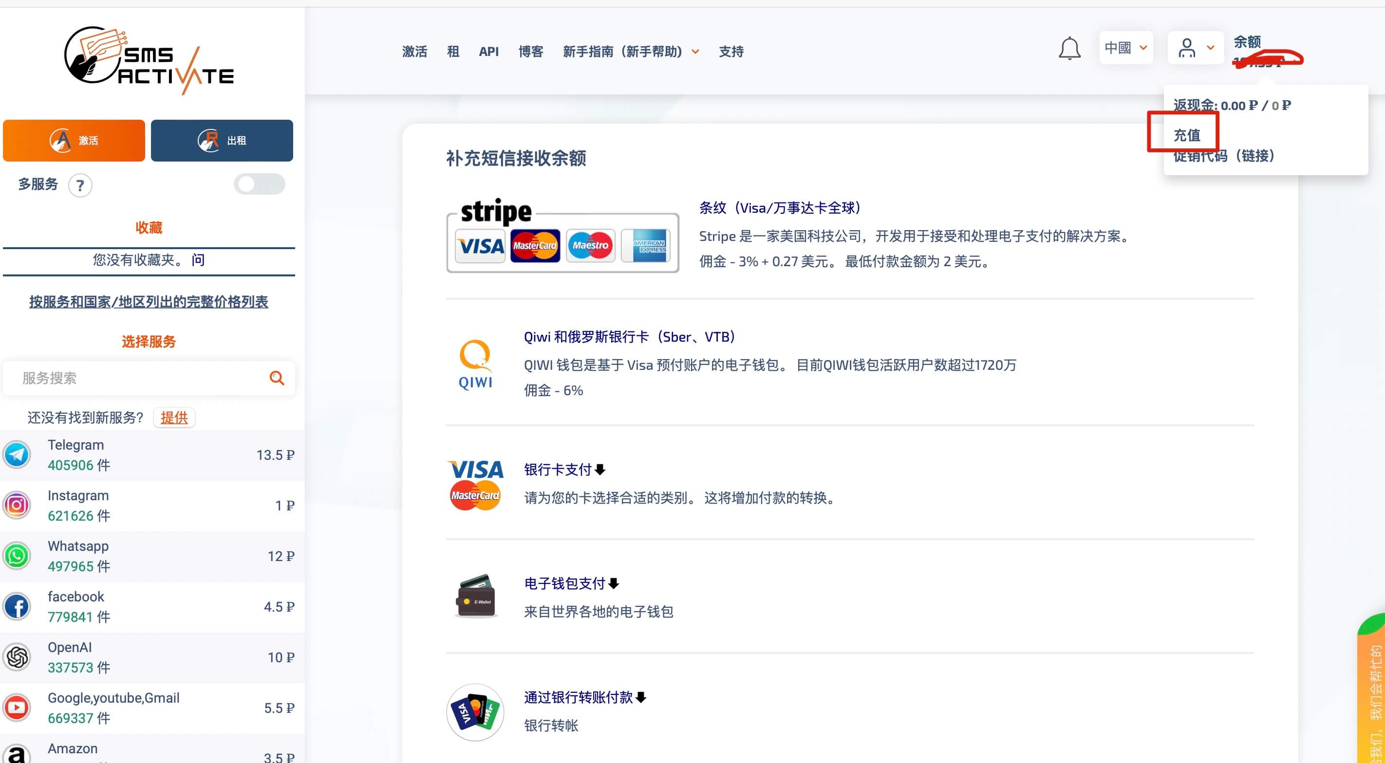This screenshot has width=1385, height=763.
Task: Expand the 新手指南 help dropdown
Action: [x=631, y=52]
